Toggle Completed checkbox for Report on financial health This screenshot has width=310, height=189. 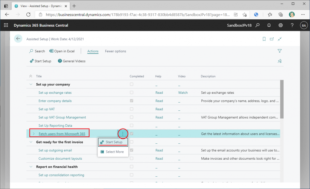coord(131,167)
